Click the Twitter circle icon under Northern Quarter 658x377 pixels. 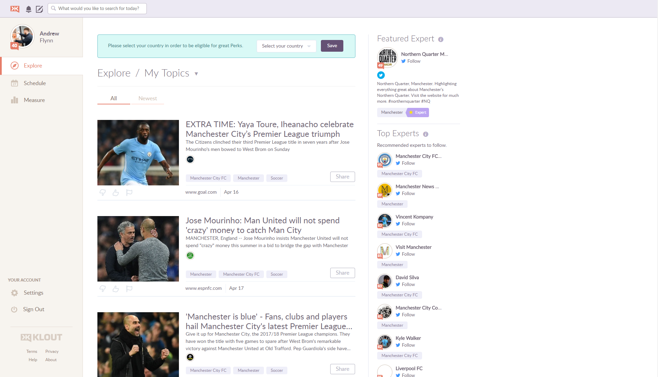[381, 75]
